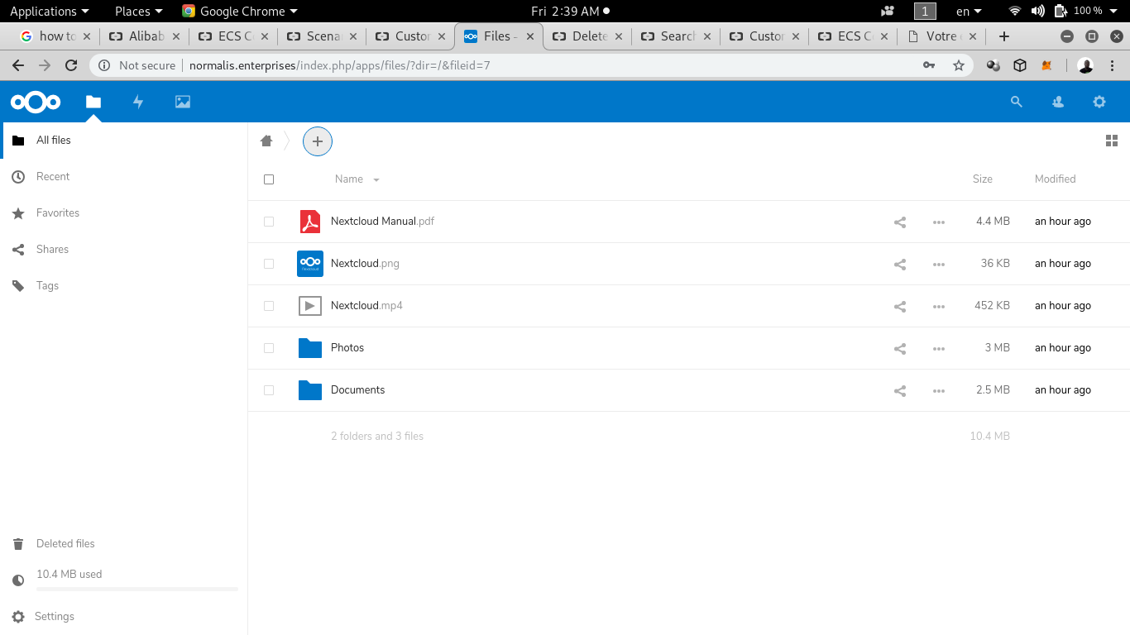Toggle grid view icon
The image size is (1130, 635).
point(1112,141)
